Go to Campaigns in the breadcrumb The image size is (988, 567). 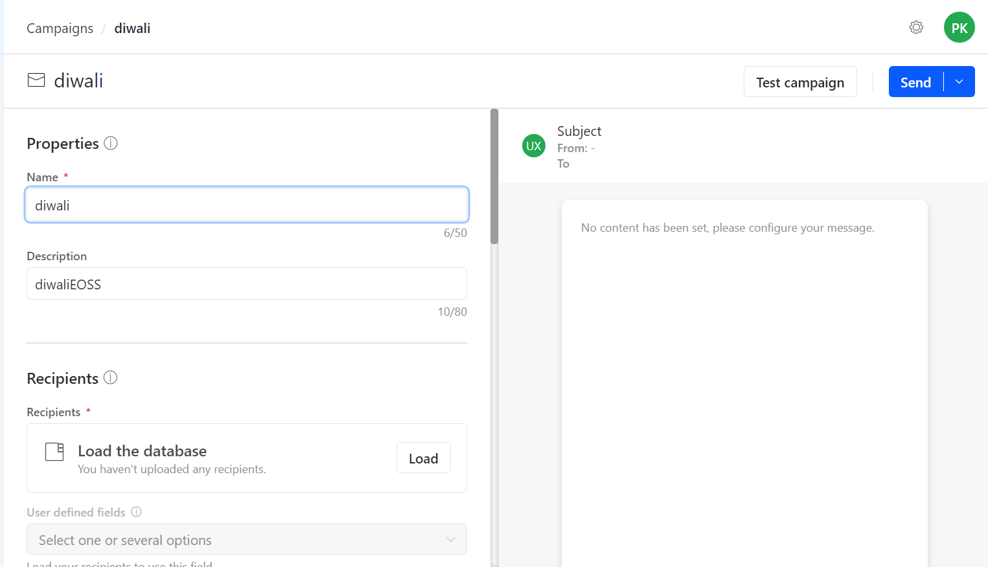(60, 28)
